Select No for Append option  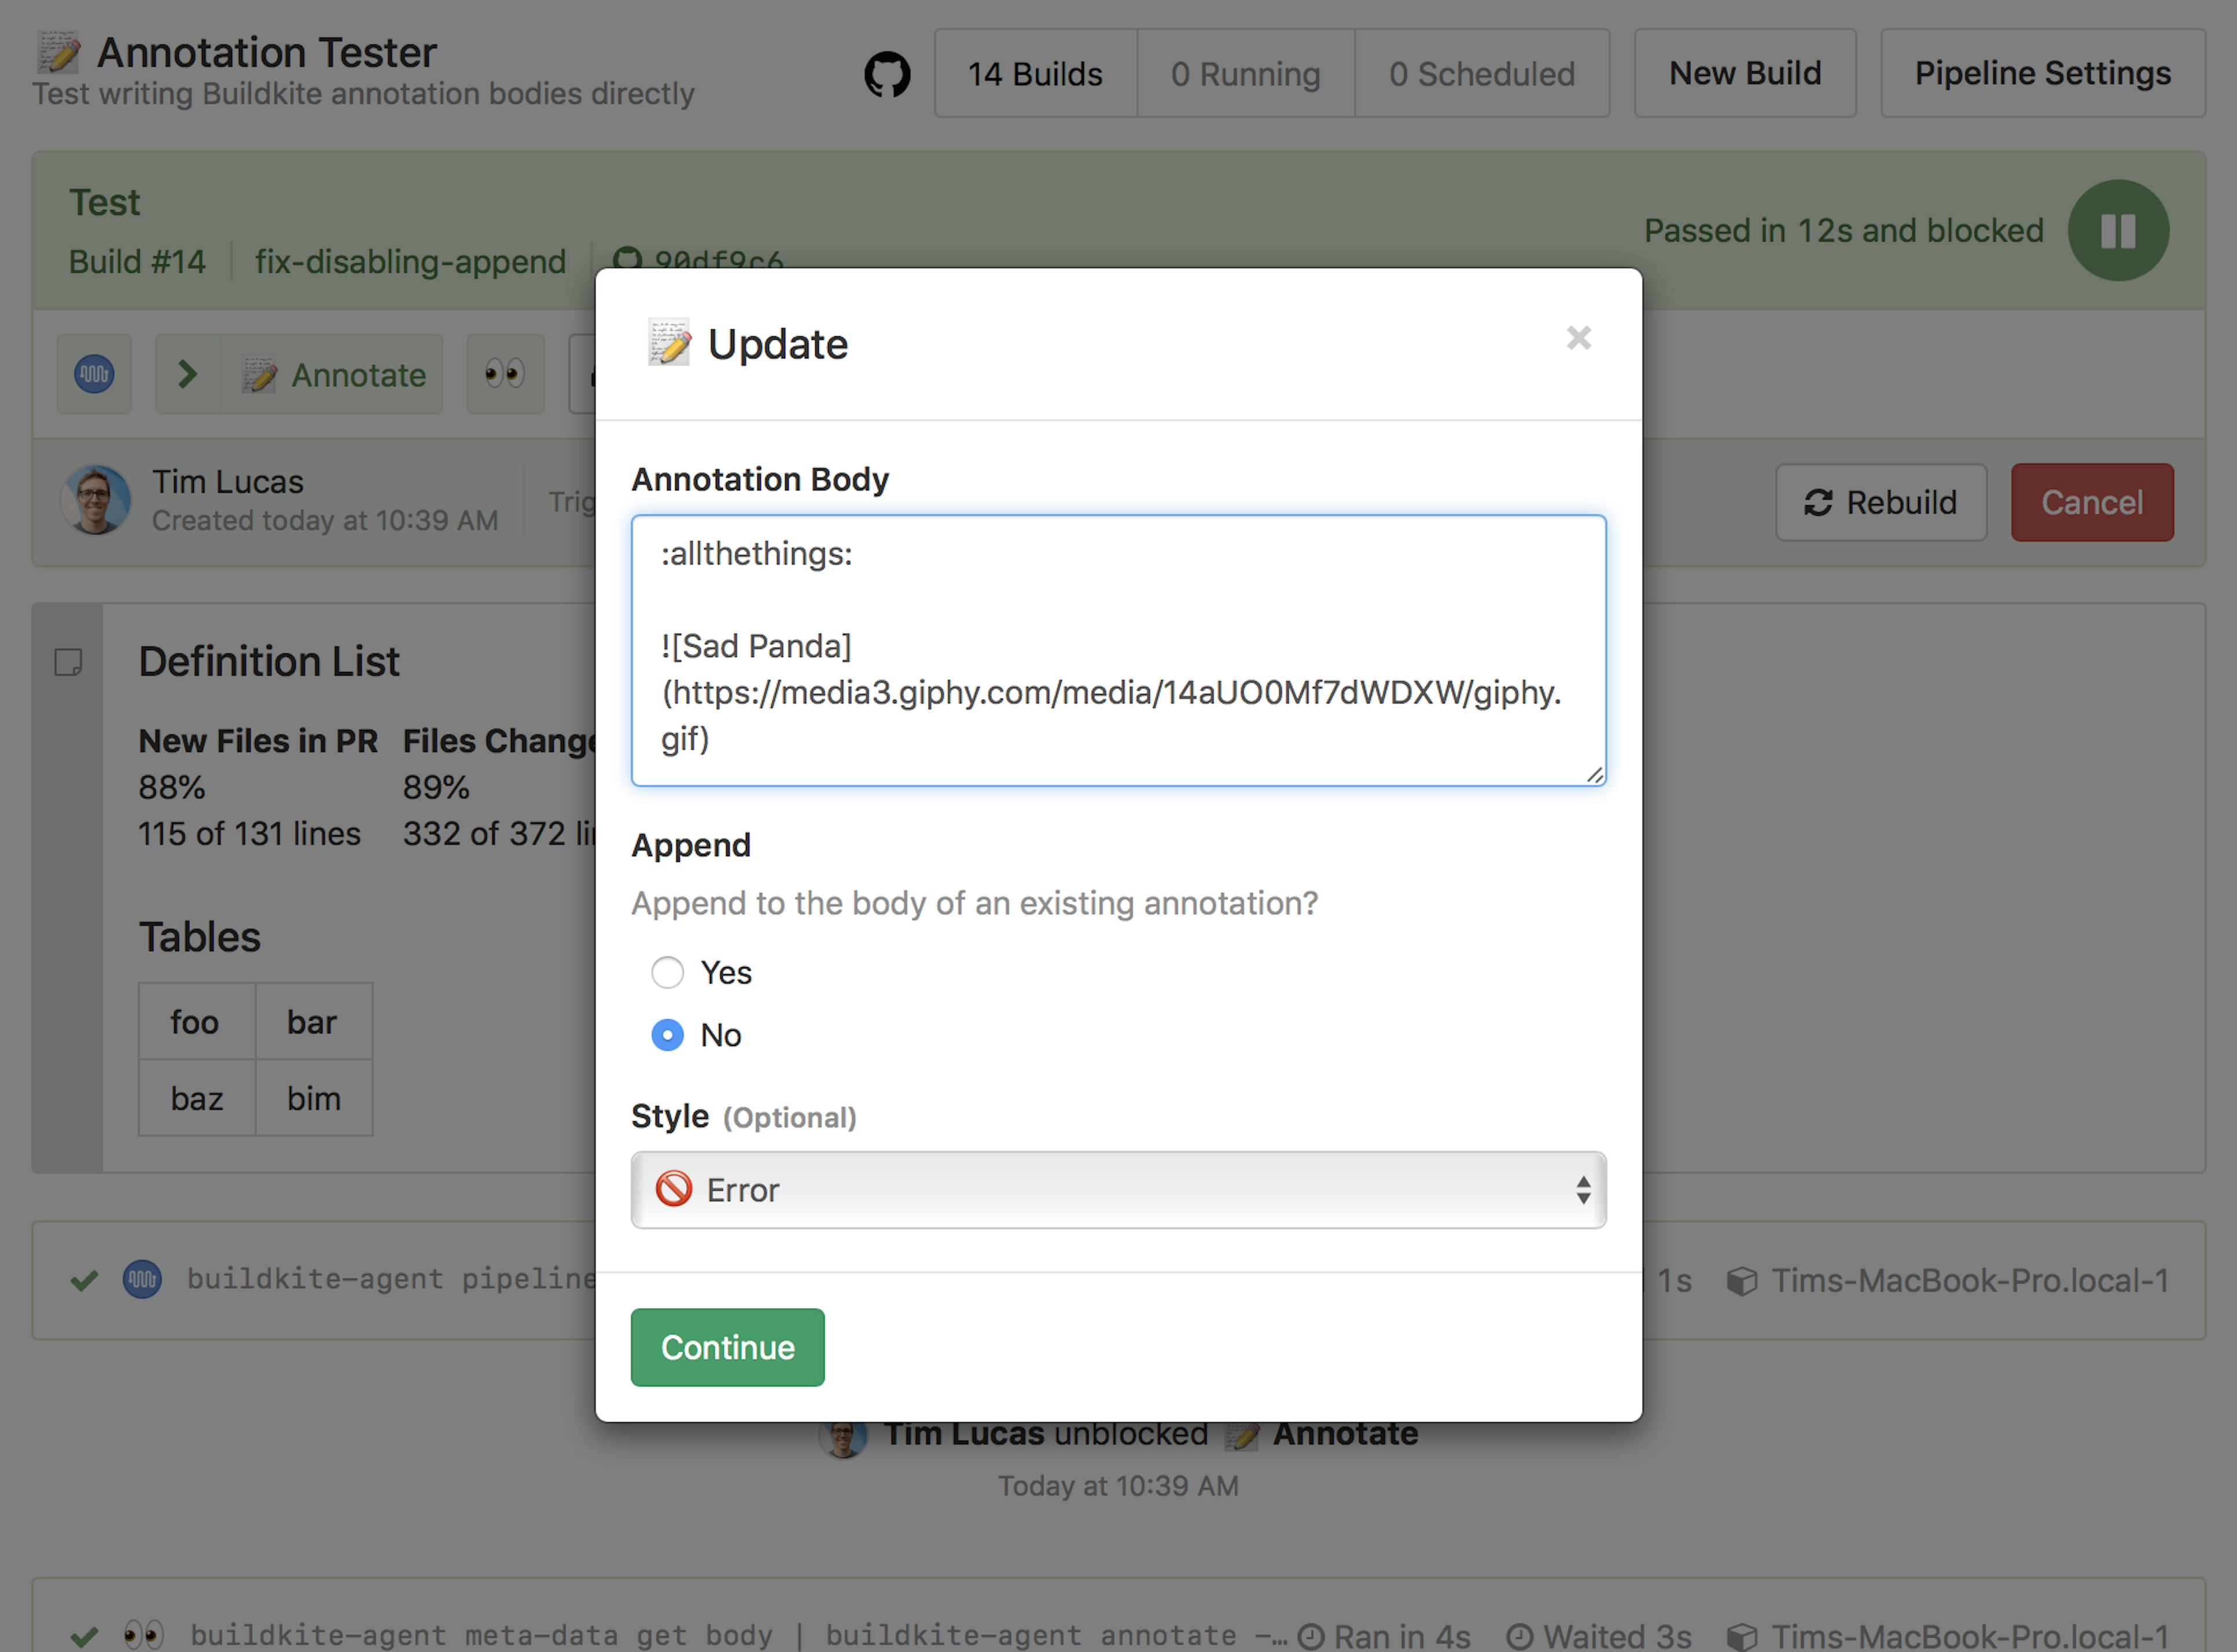pos(667,1035)
